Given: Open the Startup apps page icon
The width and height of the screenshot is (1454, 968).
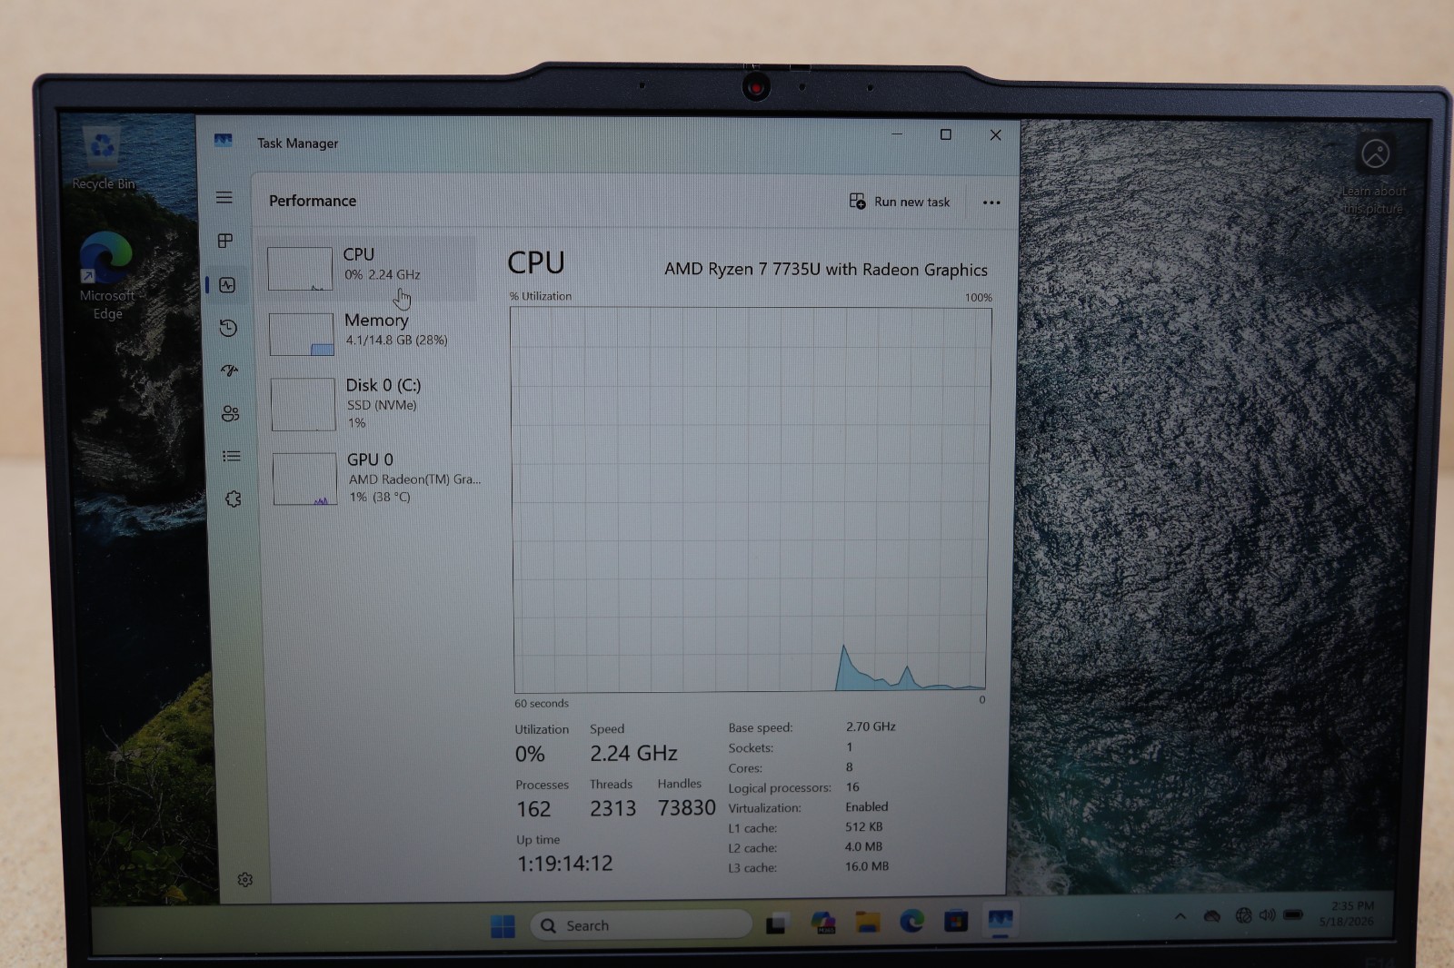Looking at the screenshot, I should pos(229,370).
